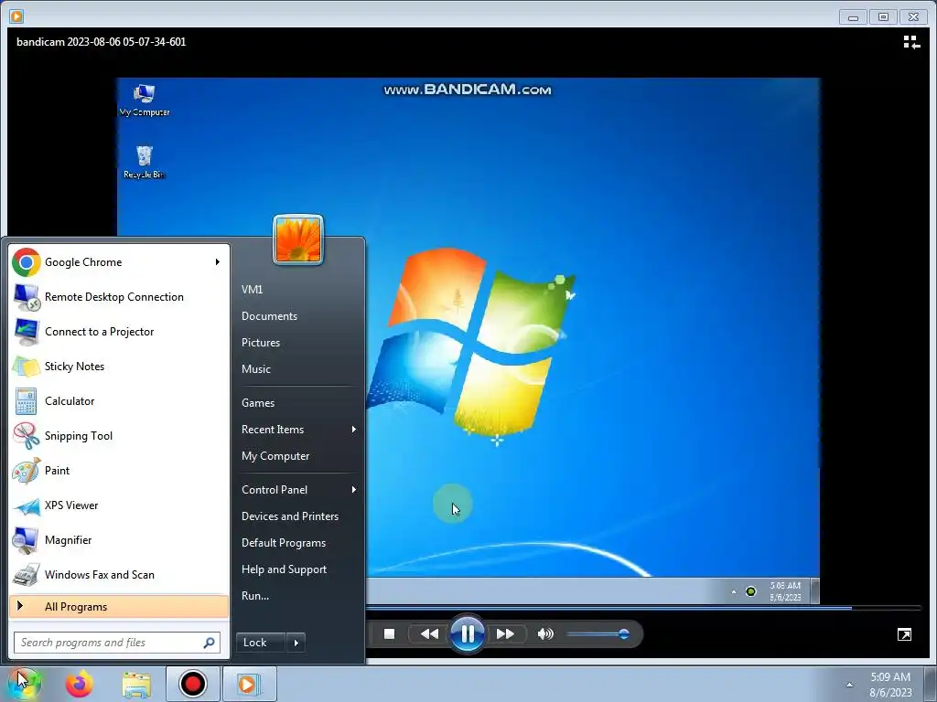
Task: Launch Calculator
Action: point(118,400)
